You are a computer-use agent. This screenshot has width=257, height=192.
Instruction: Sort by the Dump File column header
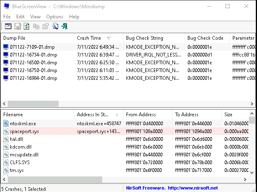pos(38,38)
